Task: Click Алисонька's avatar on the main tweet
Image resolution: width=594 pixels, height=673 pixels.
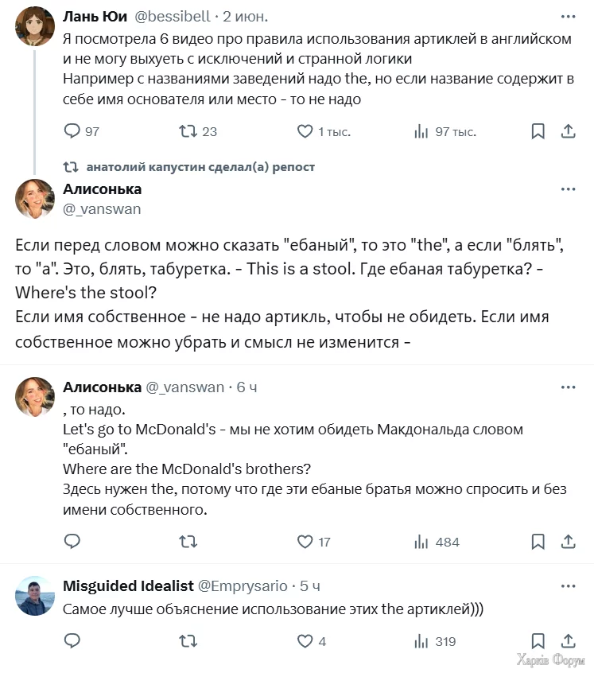Action: tap(35, 199)
